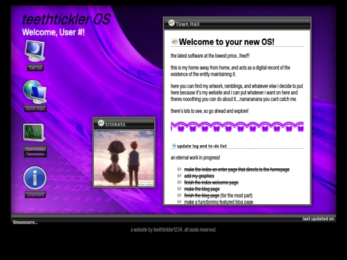The height and width of the screenshot is (260, 347).
Task: Click the icon beside update log and to-do list
Action: [173, 146]
